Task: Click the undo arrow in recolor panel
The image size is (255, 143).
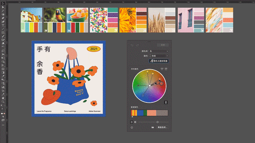Action: [132, 45]
